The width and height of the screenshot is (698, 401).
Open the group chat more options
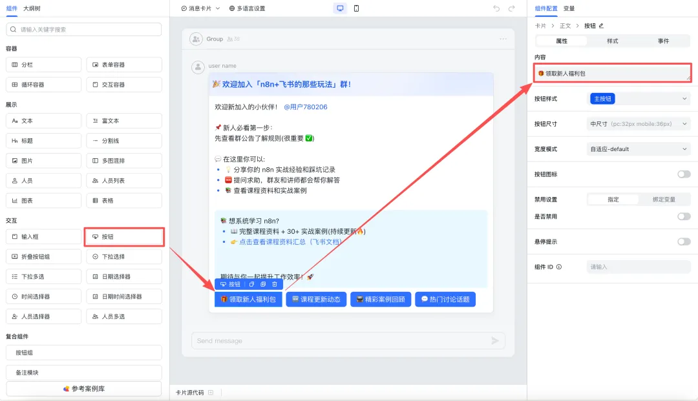point(503,39)
